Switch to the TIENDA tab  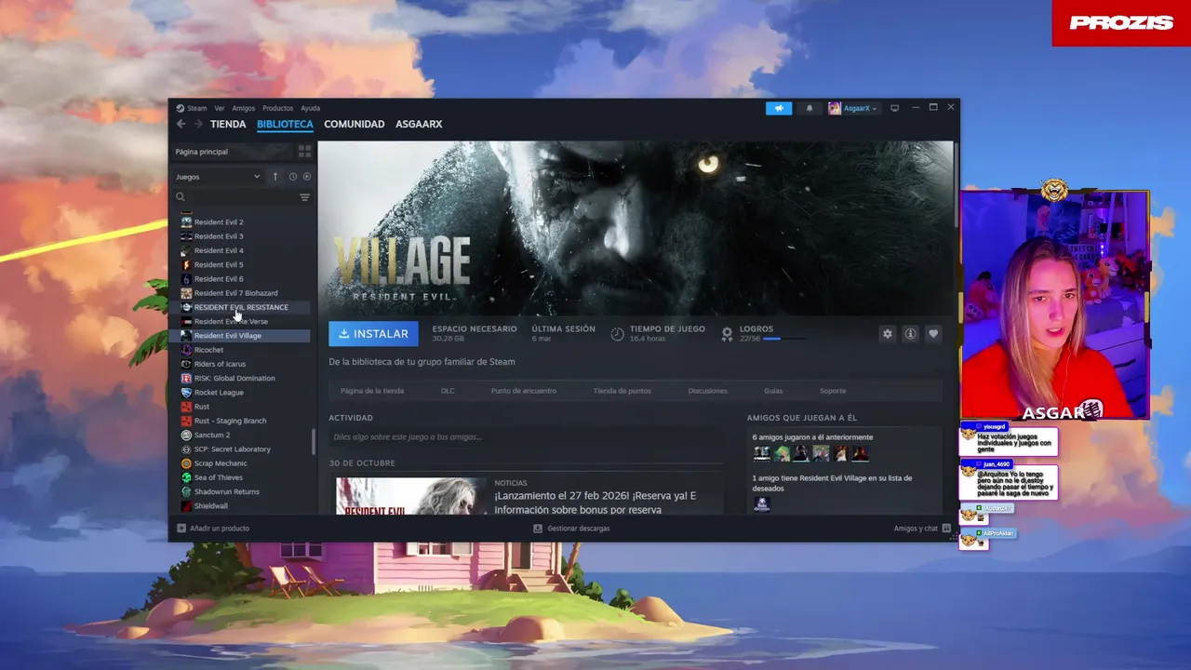point(228,124)
